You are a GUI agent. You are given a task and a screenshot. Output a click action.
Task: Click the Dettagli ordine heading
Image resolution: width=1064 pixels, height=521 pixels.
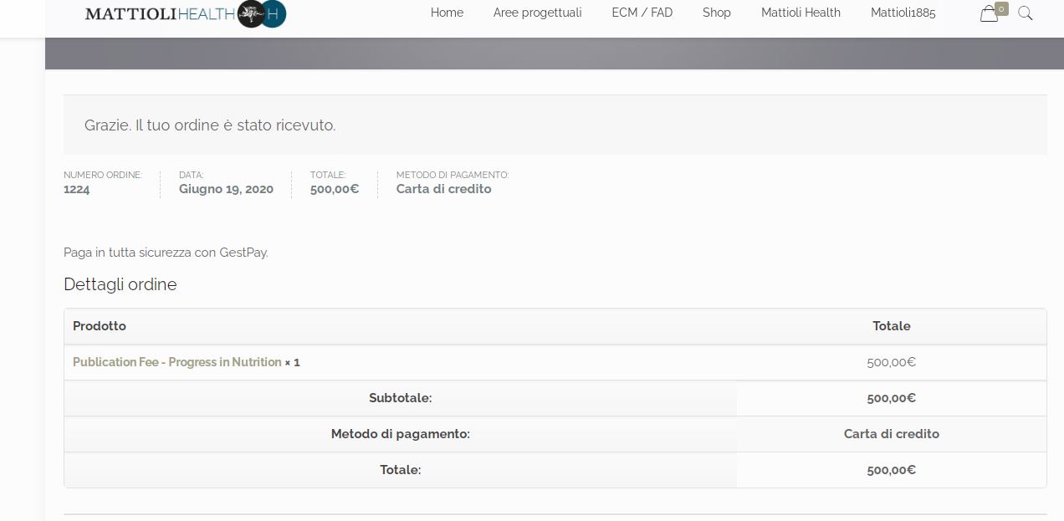[x=120, y=284]
